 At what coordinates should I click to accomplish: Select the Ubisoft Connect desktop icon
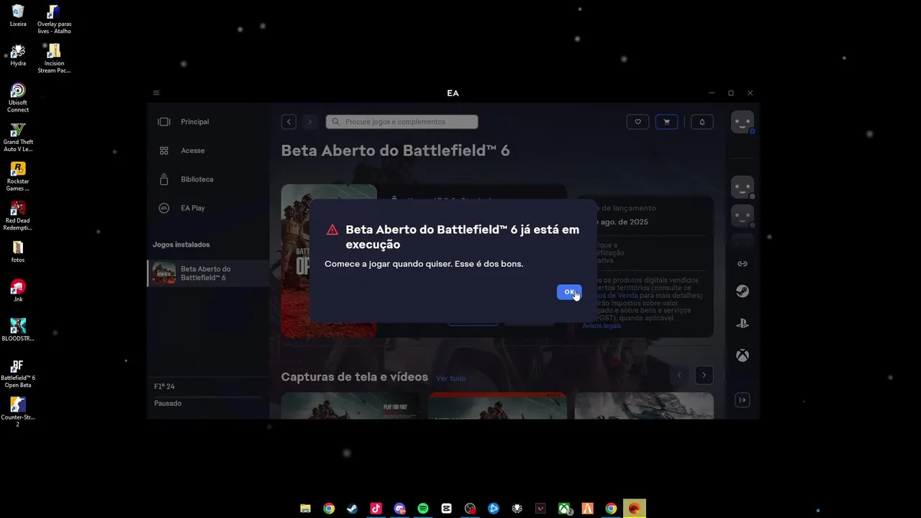[x=18, y=98]
